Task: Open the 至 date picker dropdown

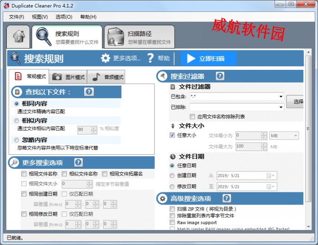Action: (x=271, y=186)
